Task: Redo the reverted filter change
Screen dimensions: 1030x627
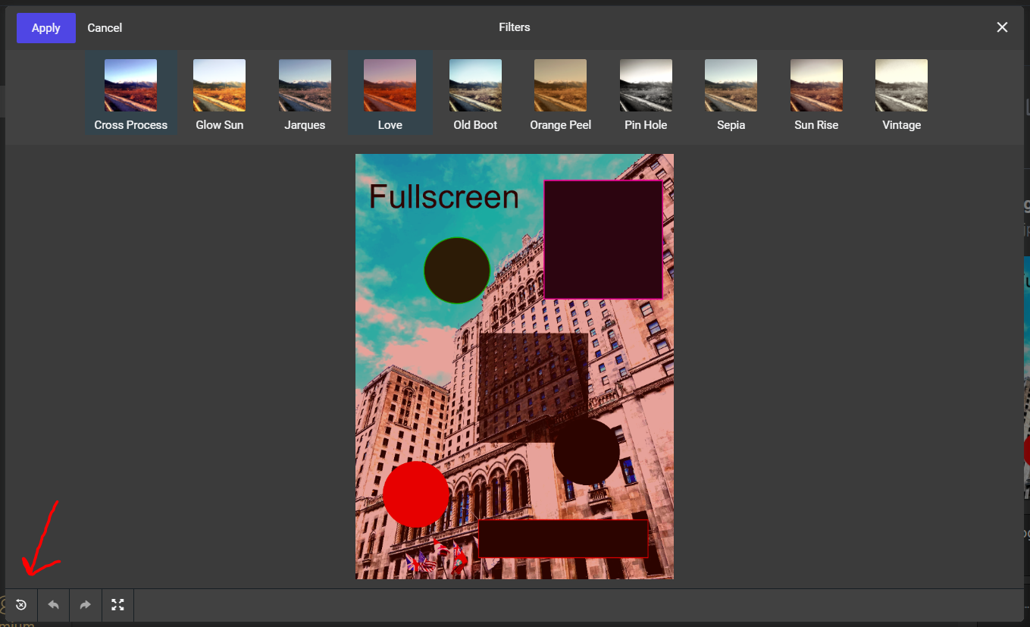Action: tap(86, 605)
